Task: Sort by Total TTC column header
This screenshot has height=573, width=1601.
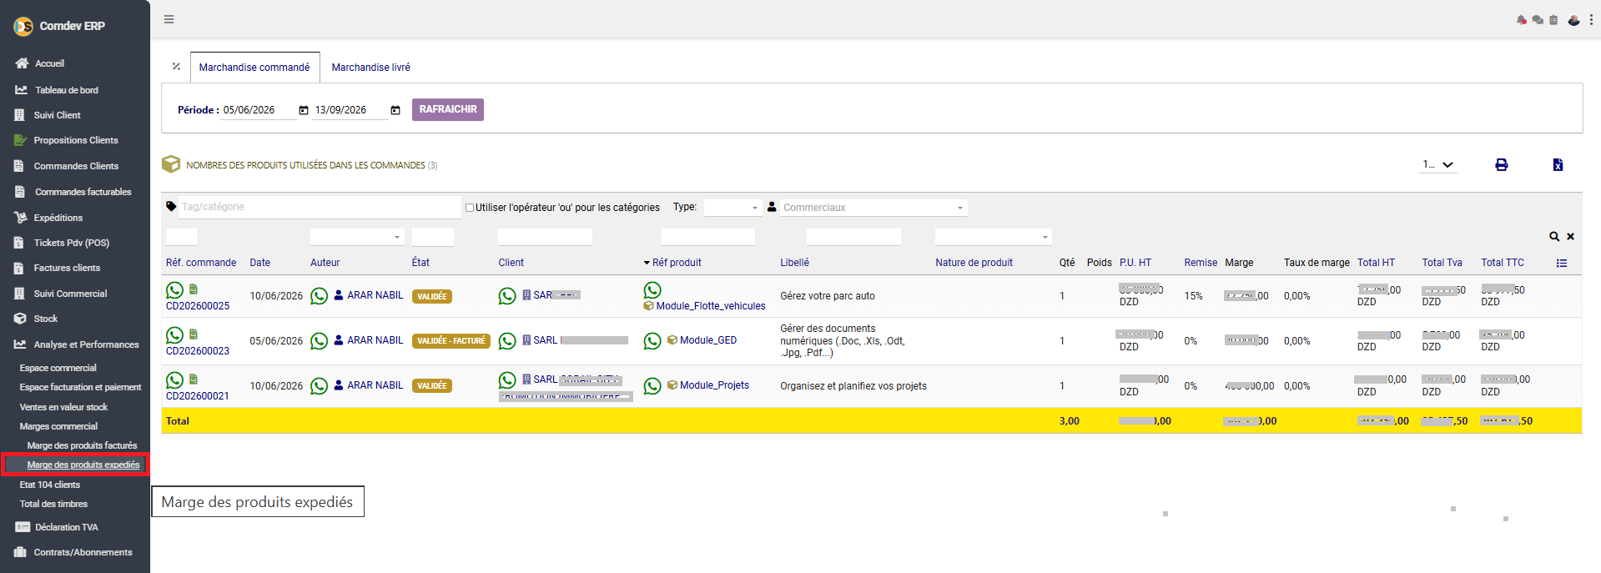Action: (1503, 263)
